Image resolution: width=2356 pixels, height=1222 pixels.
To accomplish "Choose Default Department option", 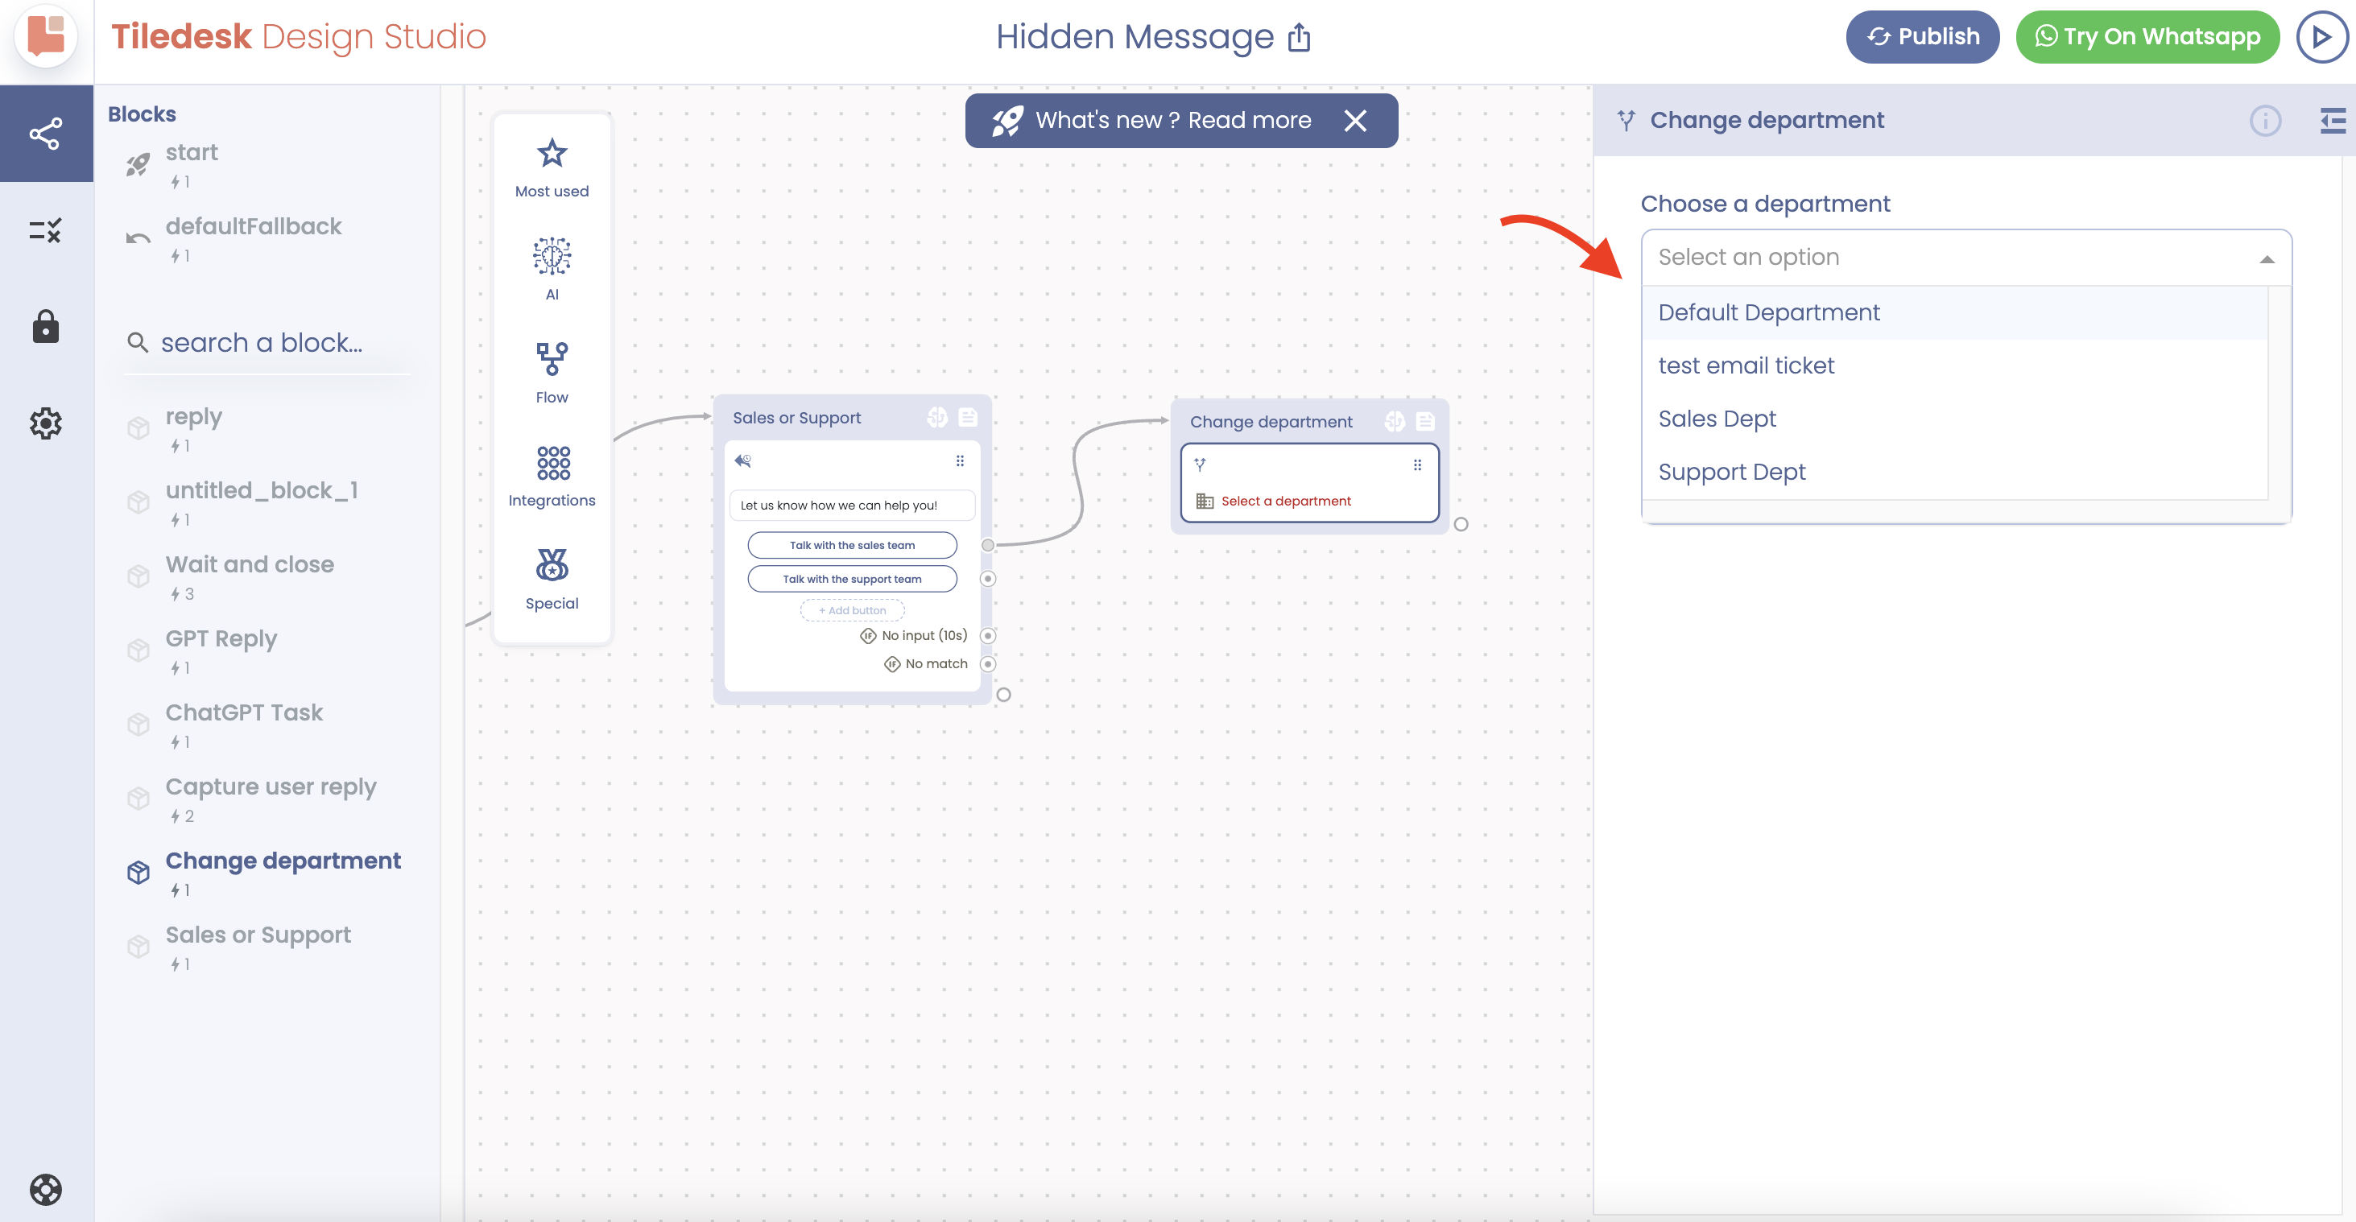I will pyautogui.click(x=1954, y=312).
